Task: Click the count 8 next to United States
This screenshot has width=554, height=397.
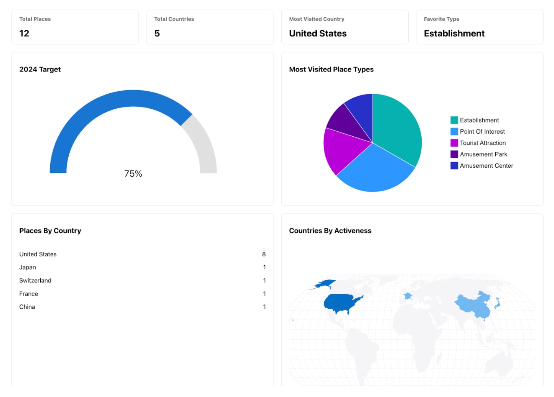Action: [x=264, y=254]
